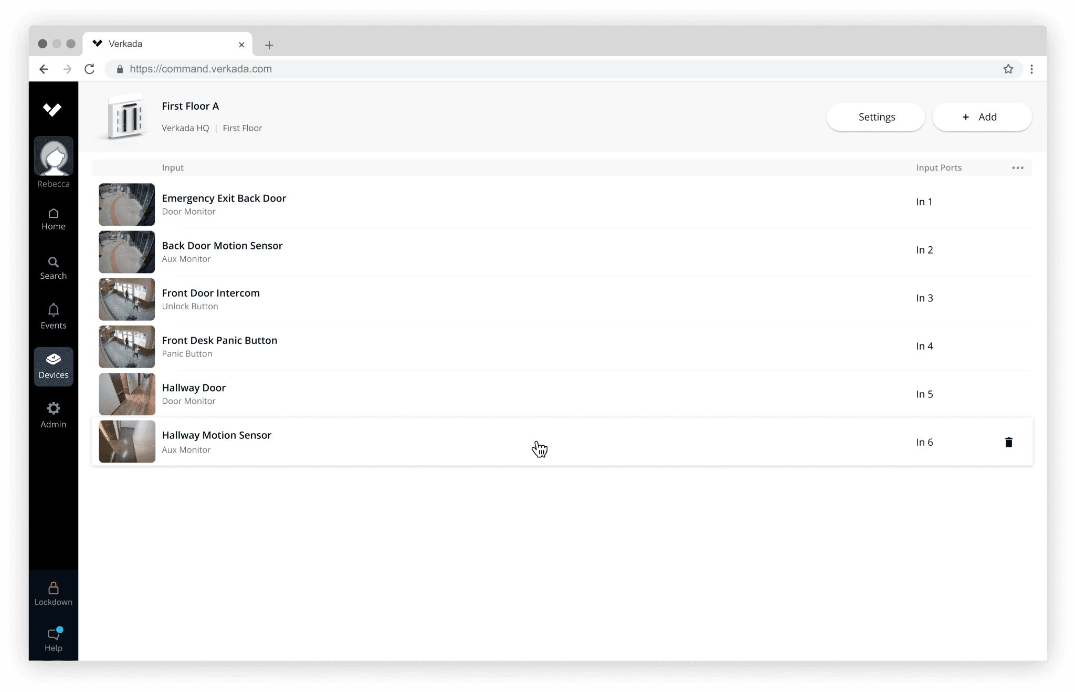The width and height of the screenshot is (1075, 692).
Task: Open a new browser tab
Action: tap(269, 45)
